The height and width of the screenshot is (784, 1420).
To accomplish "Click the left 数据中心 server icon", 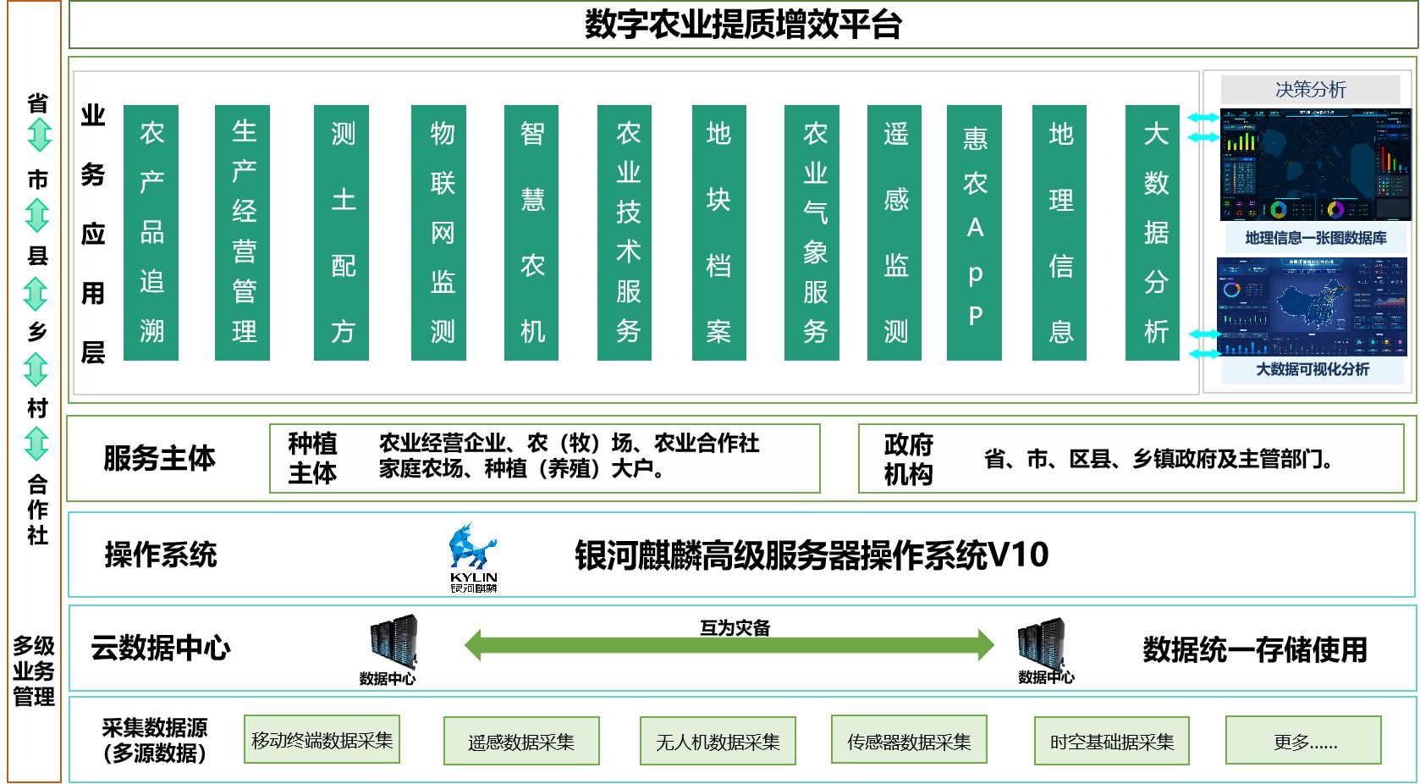I will 394,643.
